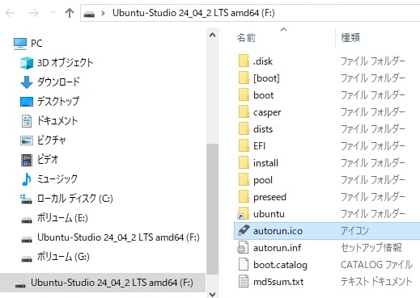Select the autorun.inf setup file
The width and height of the screenshot is (420, 298).
tap(277, 248)
